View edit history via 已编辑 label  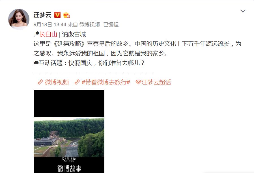coord(111,25)
